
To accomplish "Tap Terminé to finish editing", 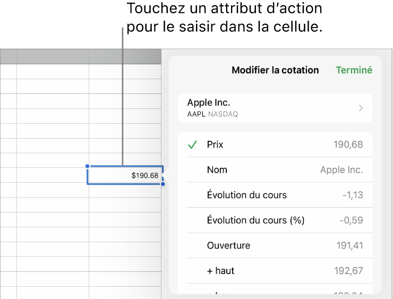I will (x=354, y=70).
